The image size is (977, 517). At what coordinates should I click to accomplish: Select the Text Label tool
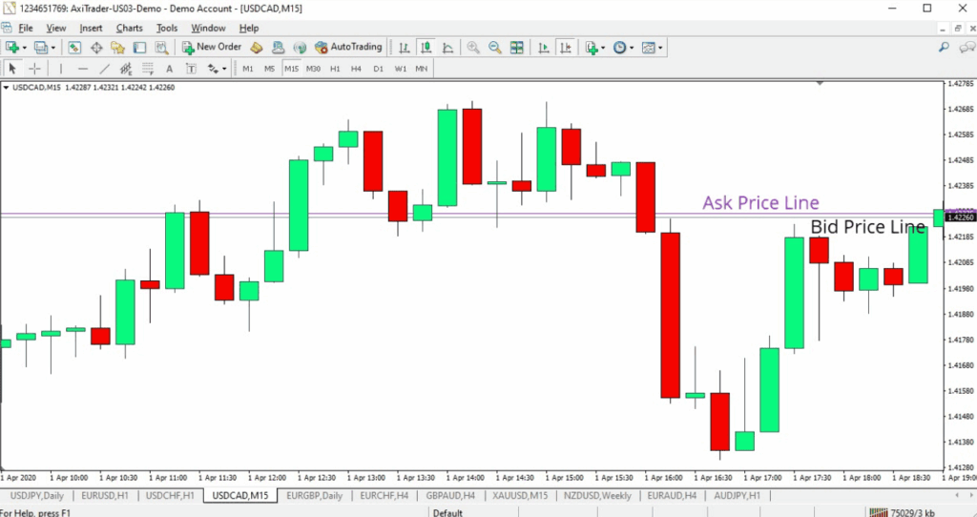point(191,69)
